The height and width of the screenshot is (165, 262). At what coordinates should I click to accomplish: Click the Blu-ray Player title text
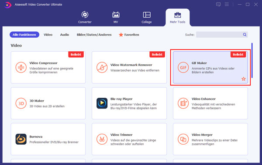[121, 99]
